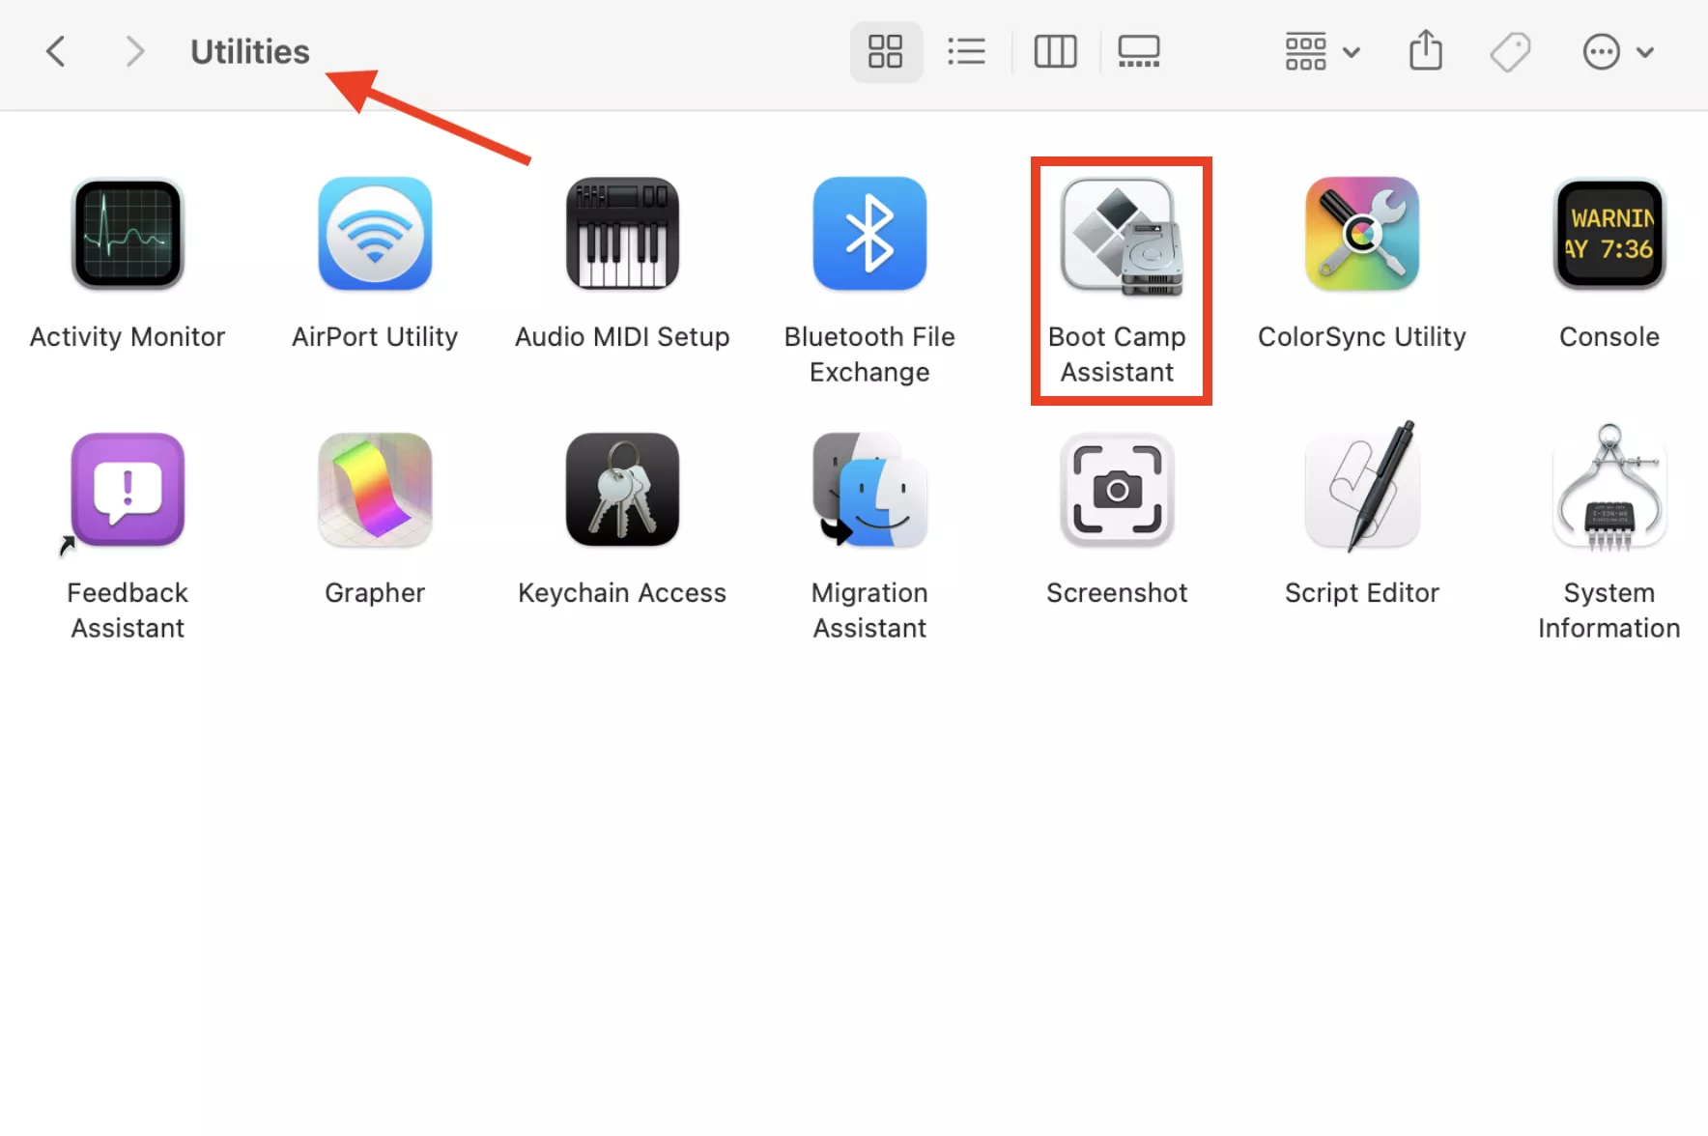The width and height of the screenshot is (1708, 1136).
Task: Open the Grapher app icon
Action: tap(375, 490)
